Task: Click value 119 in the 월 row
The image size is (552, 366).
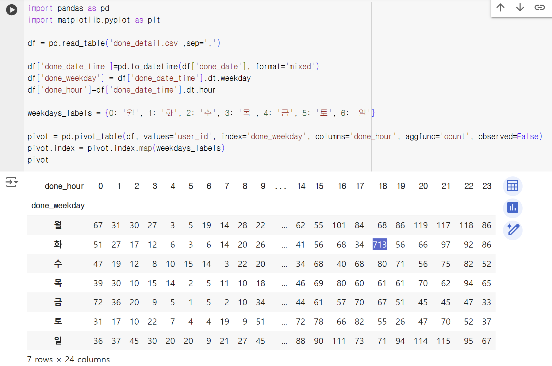Action: tap(421, 225)
